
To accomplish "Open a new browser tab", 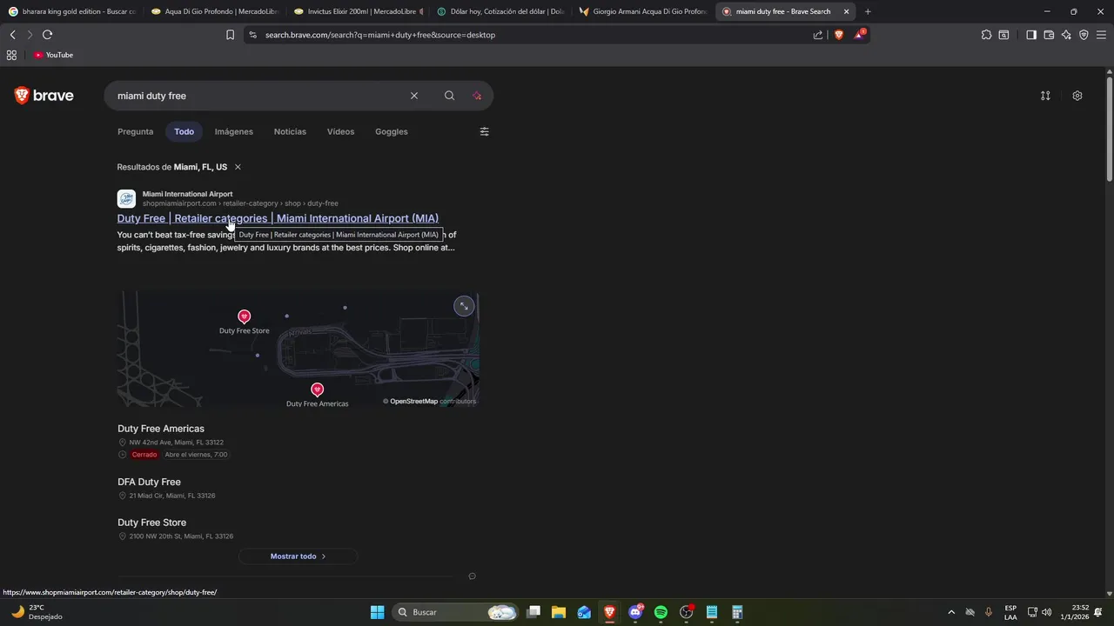I will [868, 11].
